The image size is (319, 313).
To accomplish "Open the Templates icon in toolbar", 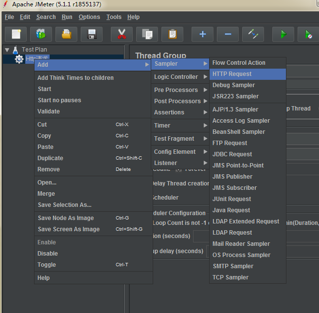I will pyautogui.click(x=41, y=34).
